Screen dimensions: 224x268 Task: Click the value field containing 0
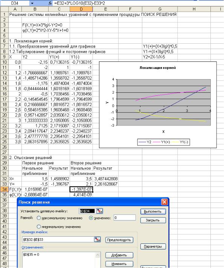(x=125, y=218)
